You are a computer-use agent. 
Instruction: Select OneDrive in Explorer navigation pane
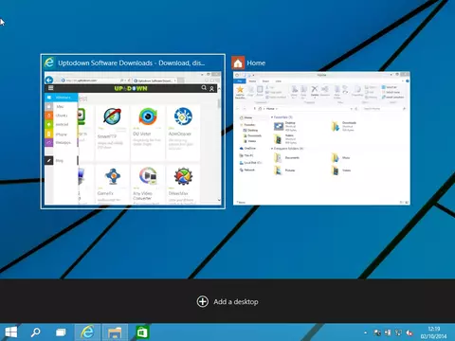[x=247, y=148]
